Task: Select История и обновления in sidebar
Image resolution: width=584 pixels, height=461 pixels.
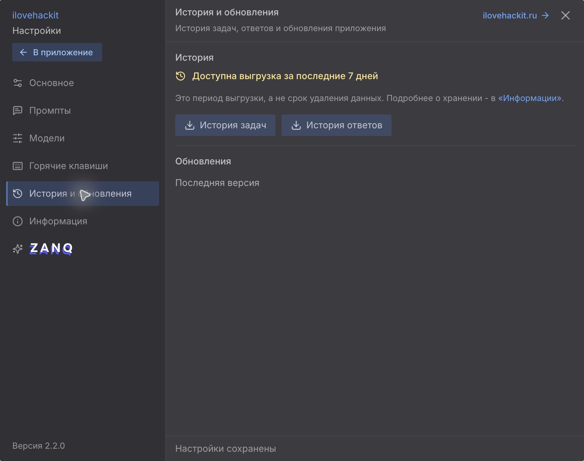Action: [83, 194]
